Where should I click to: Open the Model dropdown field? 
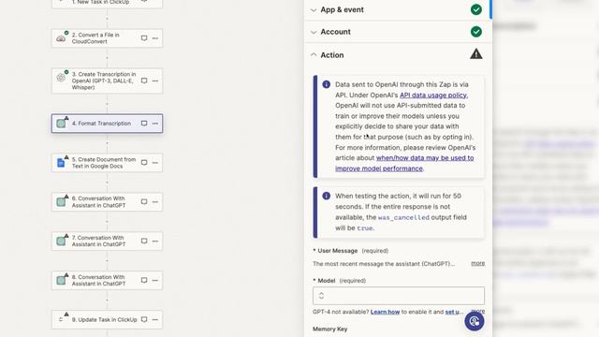pos(399,296)
